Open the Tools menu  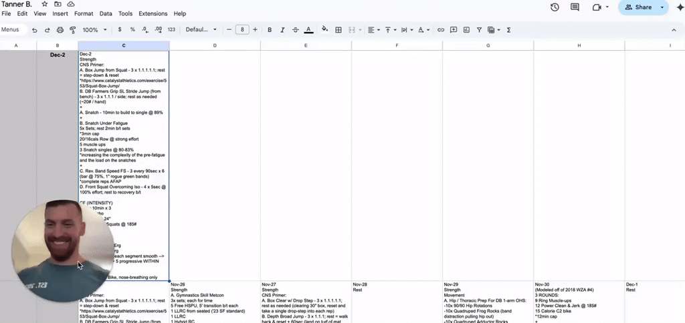tap(125, 13)
